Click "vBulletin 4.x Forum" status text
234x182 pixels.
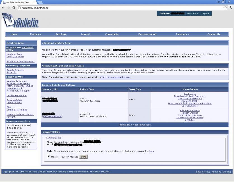click(x=90, y=101)
